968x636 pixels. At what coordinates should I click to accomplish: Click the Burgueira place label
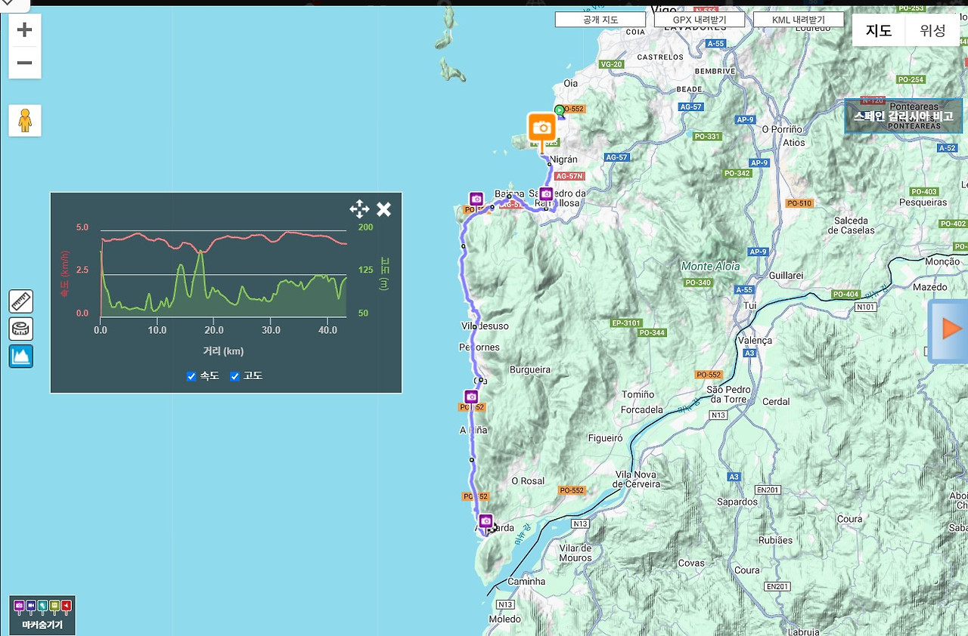(530, 370)
